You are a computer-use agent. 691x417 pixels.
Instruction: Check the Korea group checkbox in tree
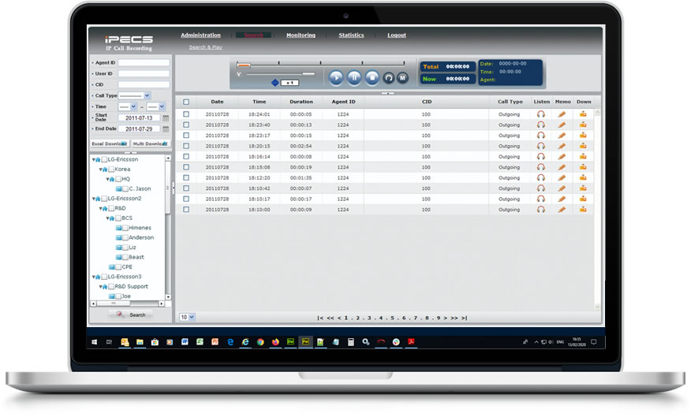tap(111, 169)
